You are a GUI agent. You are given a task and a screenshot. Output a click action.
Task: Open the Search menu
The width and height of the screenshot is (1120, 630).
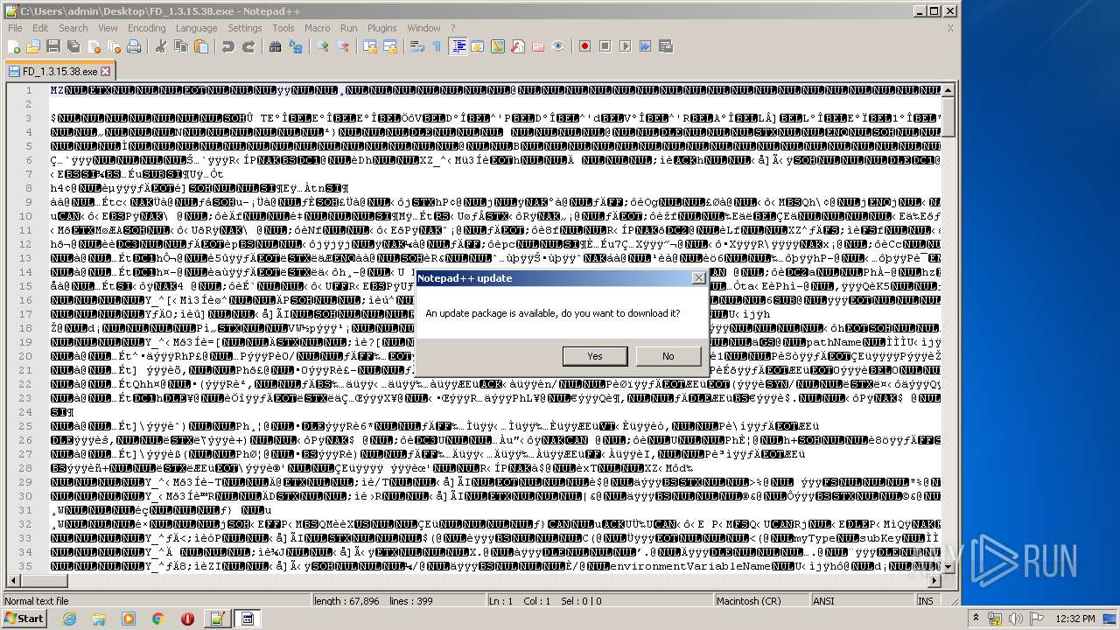click(x=73, y=28)
